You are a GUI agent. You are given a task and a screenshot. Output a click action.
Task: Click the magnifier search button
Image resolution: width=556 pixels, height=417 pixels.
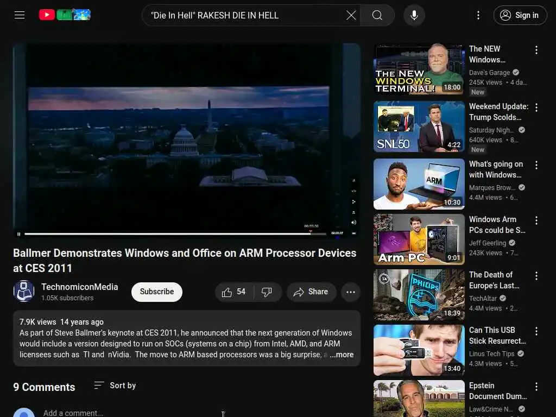coord(377,15)
